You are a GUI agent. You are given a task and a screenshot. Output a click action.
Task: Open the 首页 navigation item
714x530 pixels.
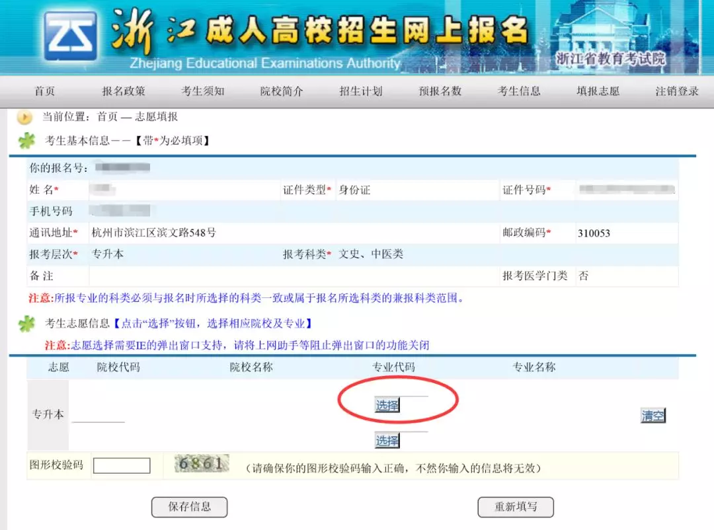point(44,92)
